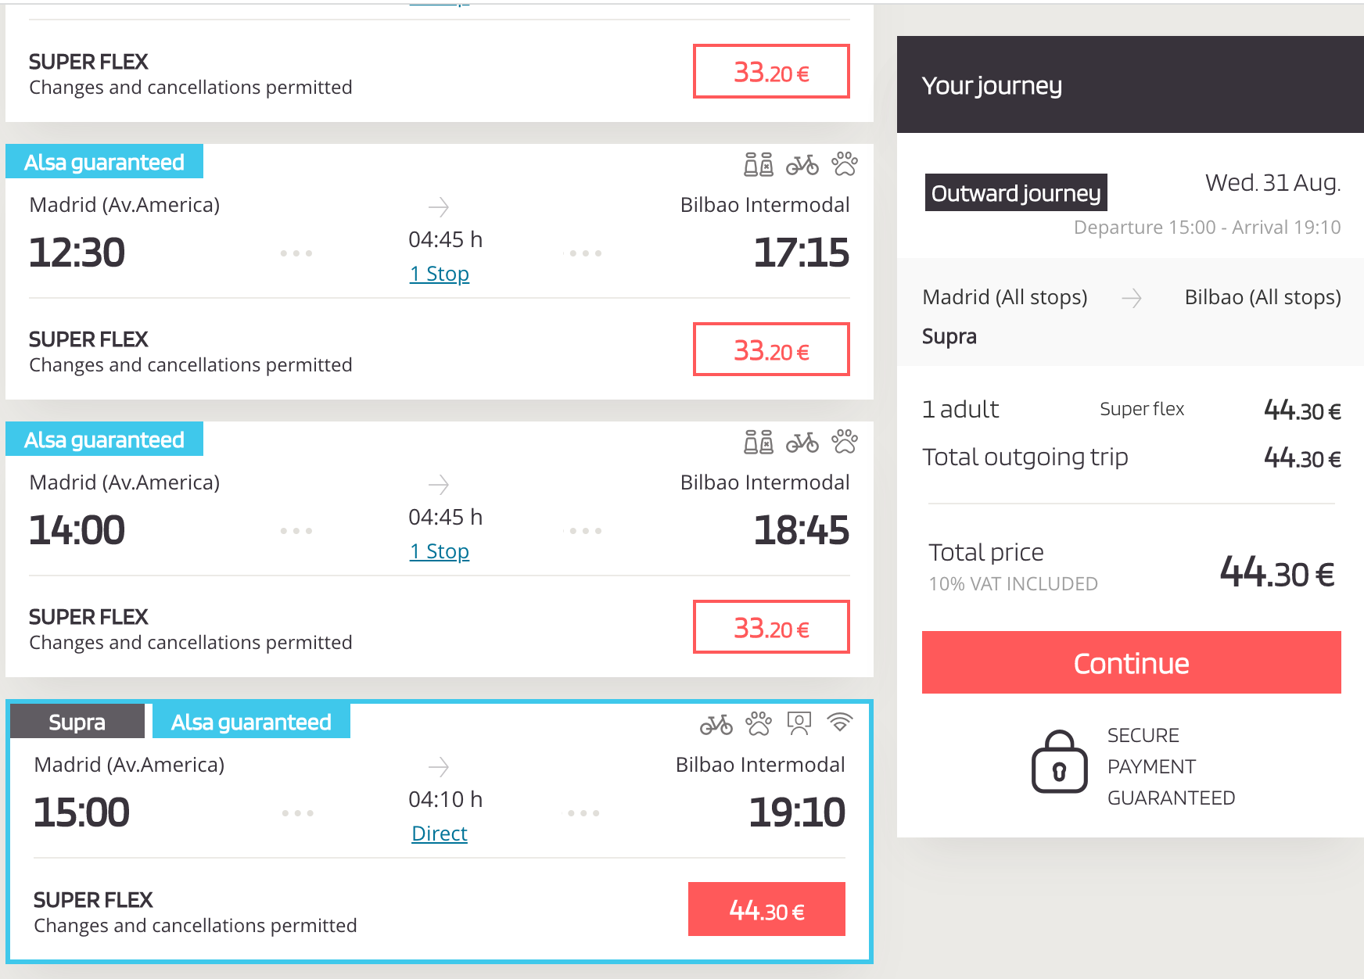Click the seats icon on the 12:30 trip
Viewport: 1364px width, 979px height.
(758, 164)
